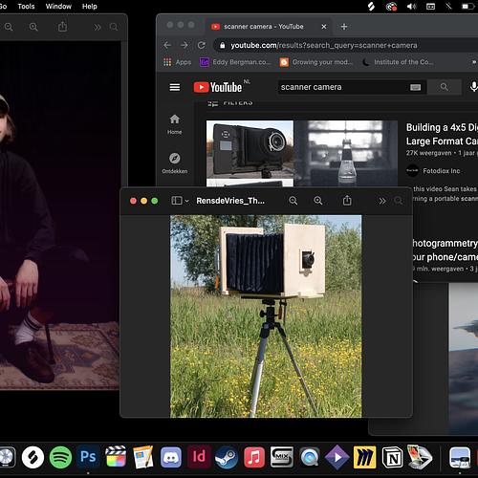478x478 pixels.
Task: Click the YouTube logo to go home
Action: tap(218, 87)
